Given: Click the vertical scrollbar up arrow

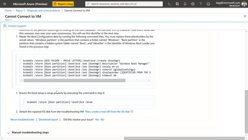Looking at the screenshot, I should (246, 31).
